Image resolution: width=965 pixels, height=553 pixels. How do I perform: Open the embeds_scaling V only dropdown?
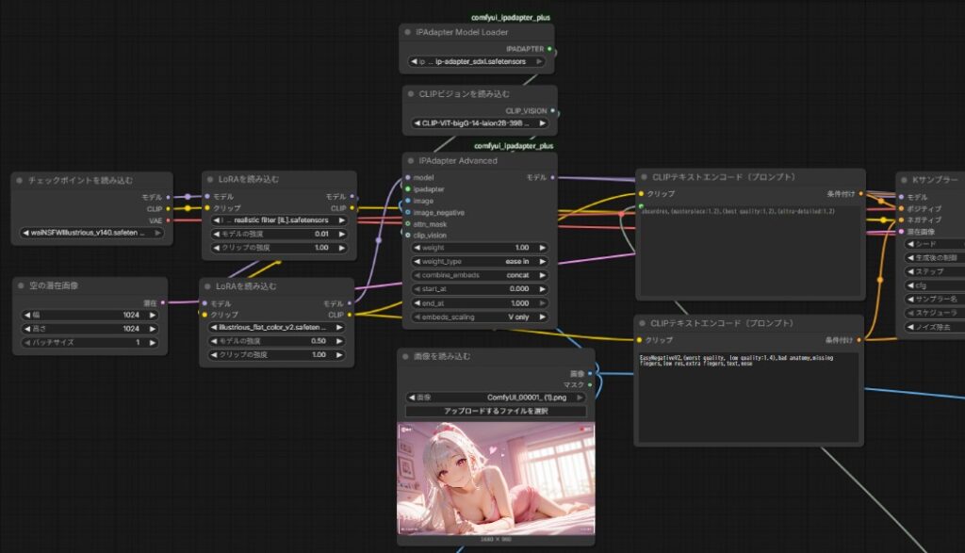coord(481,317)
